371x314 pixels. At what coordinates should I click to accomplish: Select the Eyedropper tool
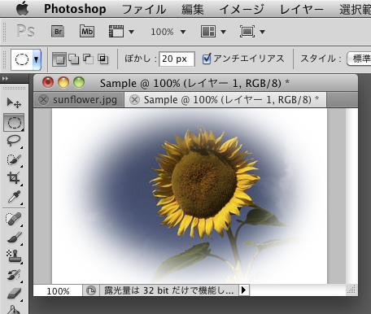tap(14, 197)
